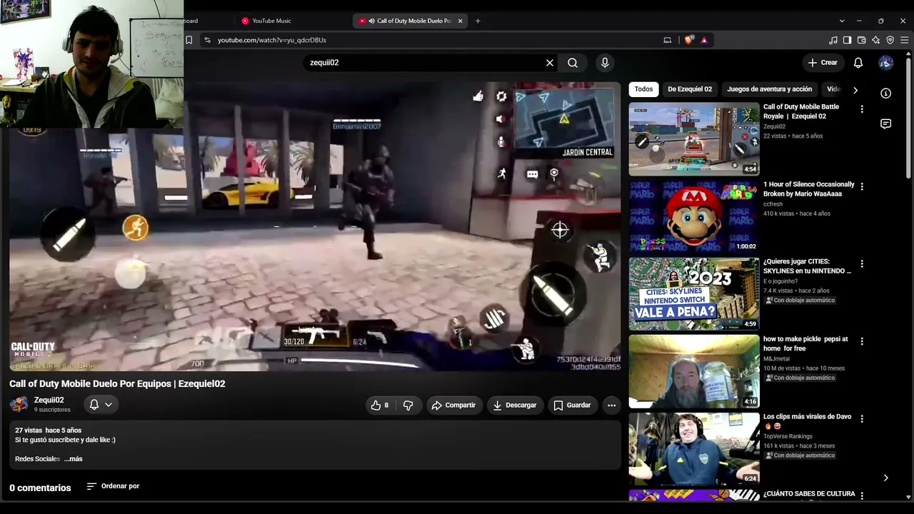Open the Zequii02 channel name link

[49, 400]
